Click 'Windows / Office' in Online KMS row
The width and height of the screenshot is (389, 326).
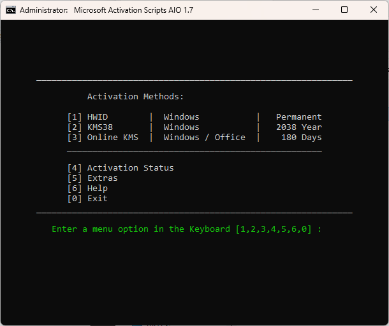205,138
